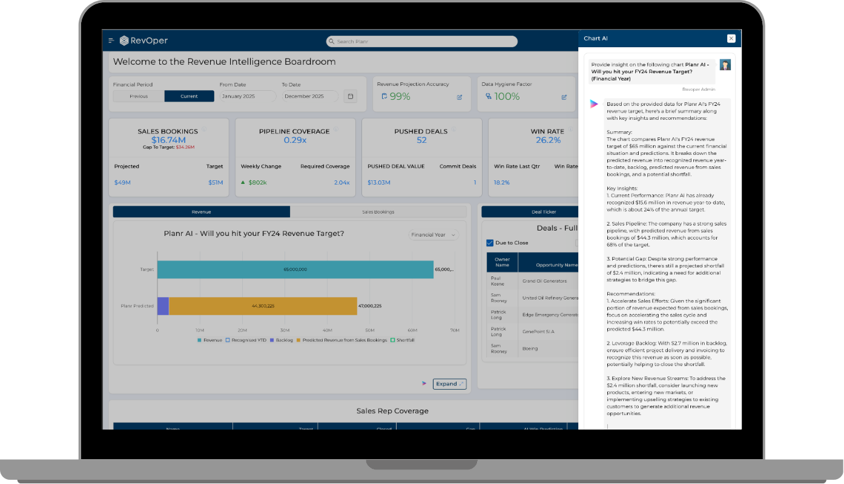Click the RevOper logo
The width and height of the screenshot is (844, 484).
click(x=144, y=41)
